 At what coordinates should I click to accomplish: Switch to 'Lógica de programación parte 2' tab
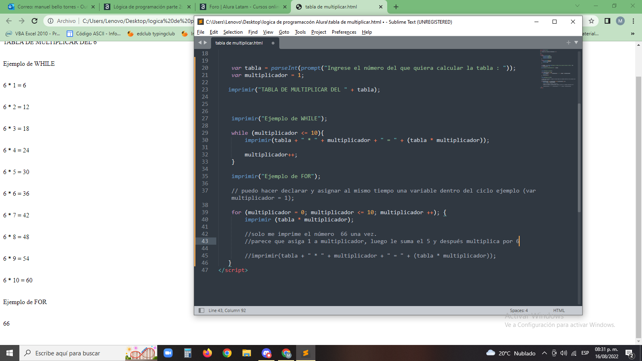pos(147,7)
